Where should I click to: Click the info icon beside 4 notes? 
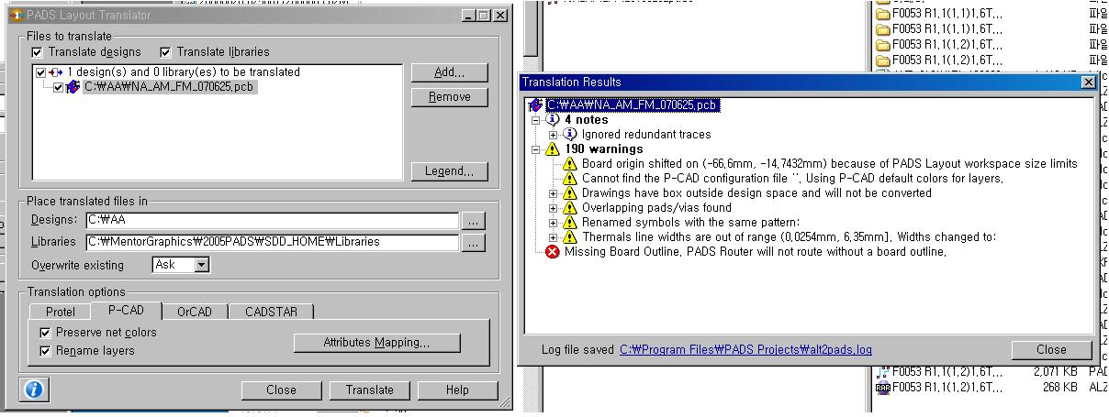552,120
